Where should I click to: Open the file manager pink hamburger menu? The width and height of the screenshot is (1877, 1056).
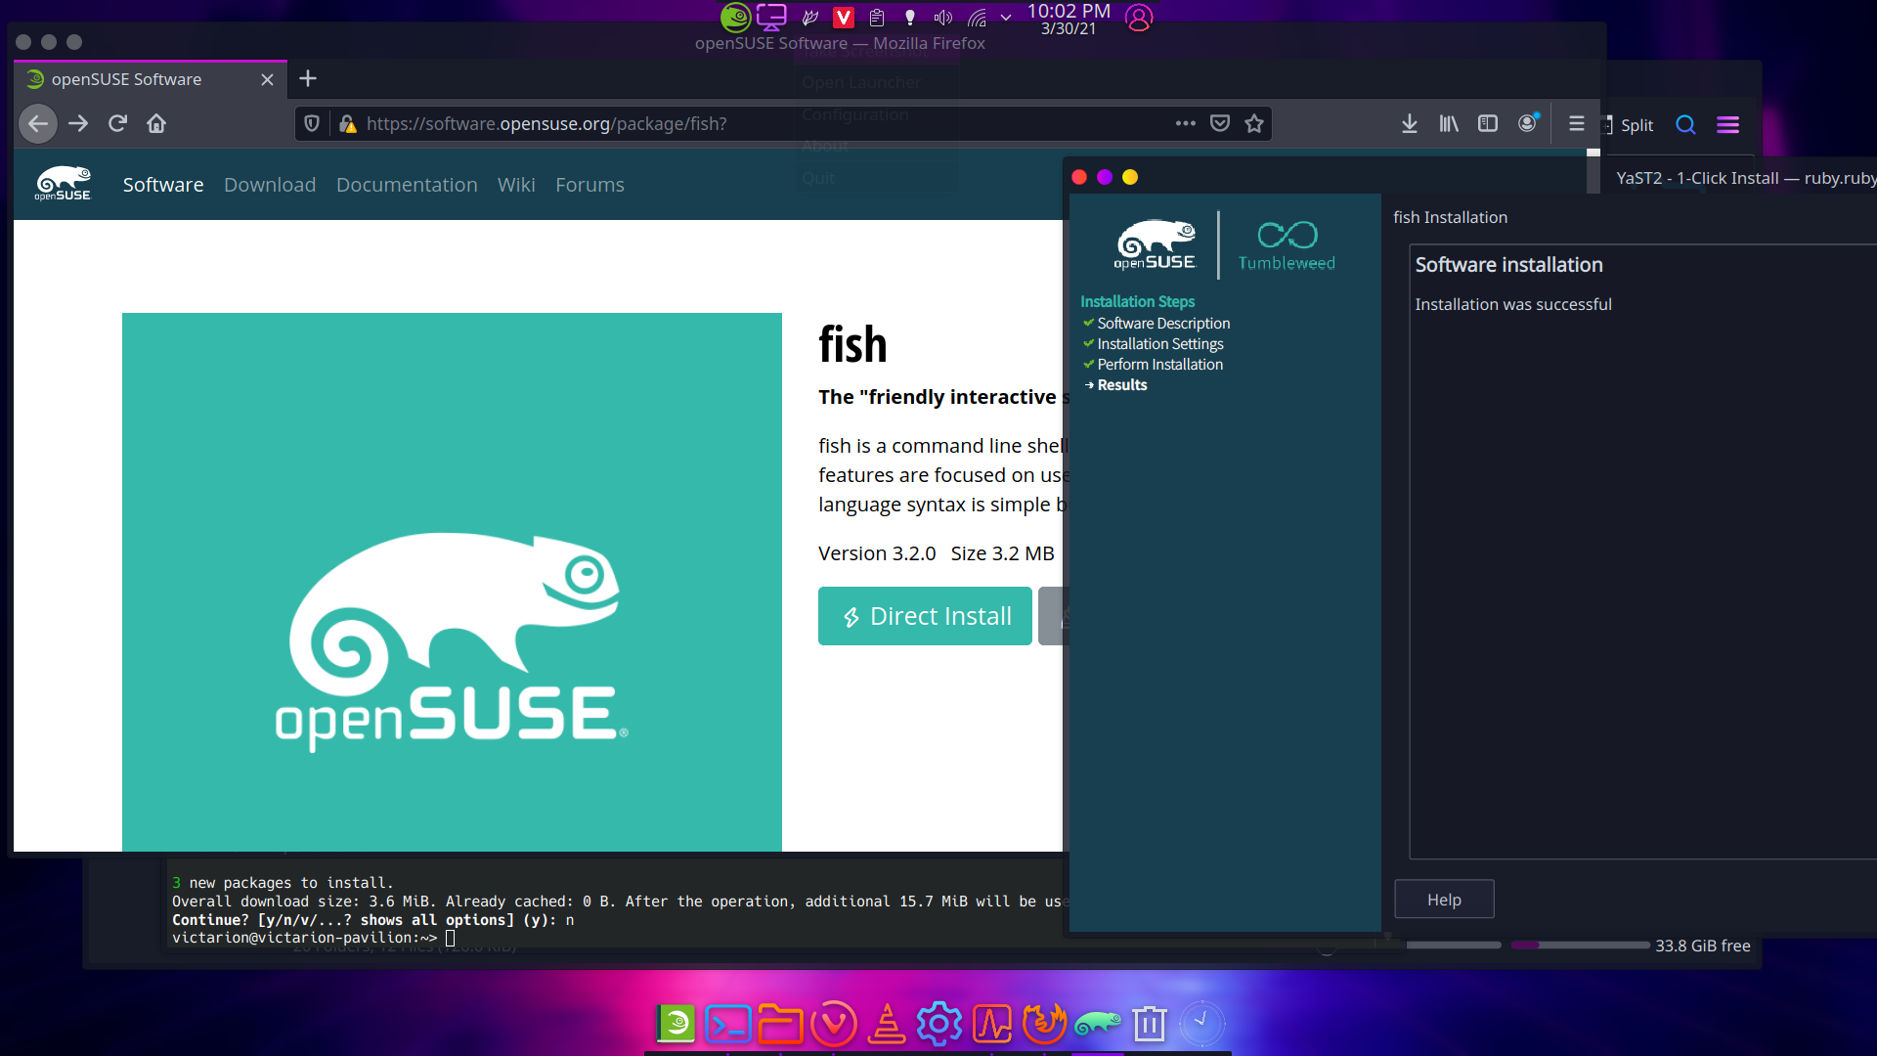click(x=1727, y=124)
